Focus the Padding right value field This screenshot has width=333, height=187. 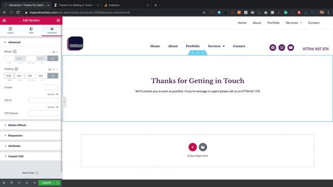[20, 76]
